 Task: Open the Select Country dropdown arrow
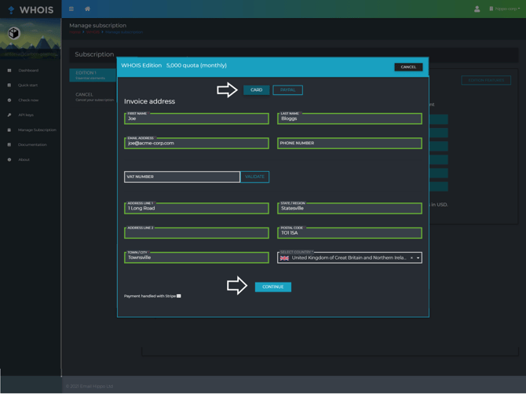point(418,258)
